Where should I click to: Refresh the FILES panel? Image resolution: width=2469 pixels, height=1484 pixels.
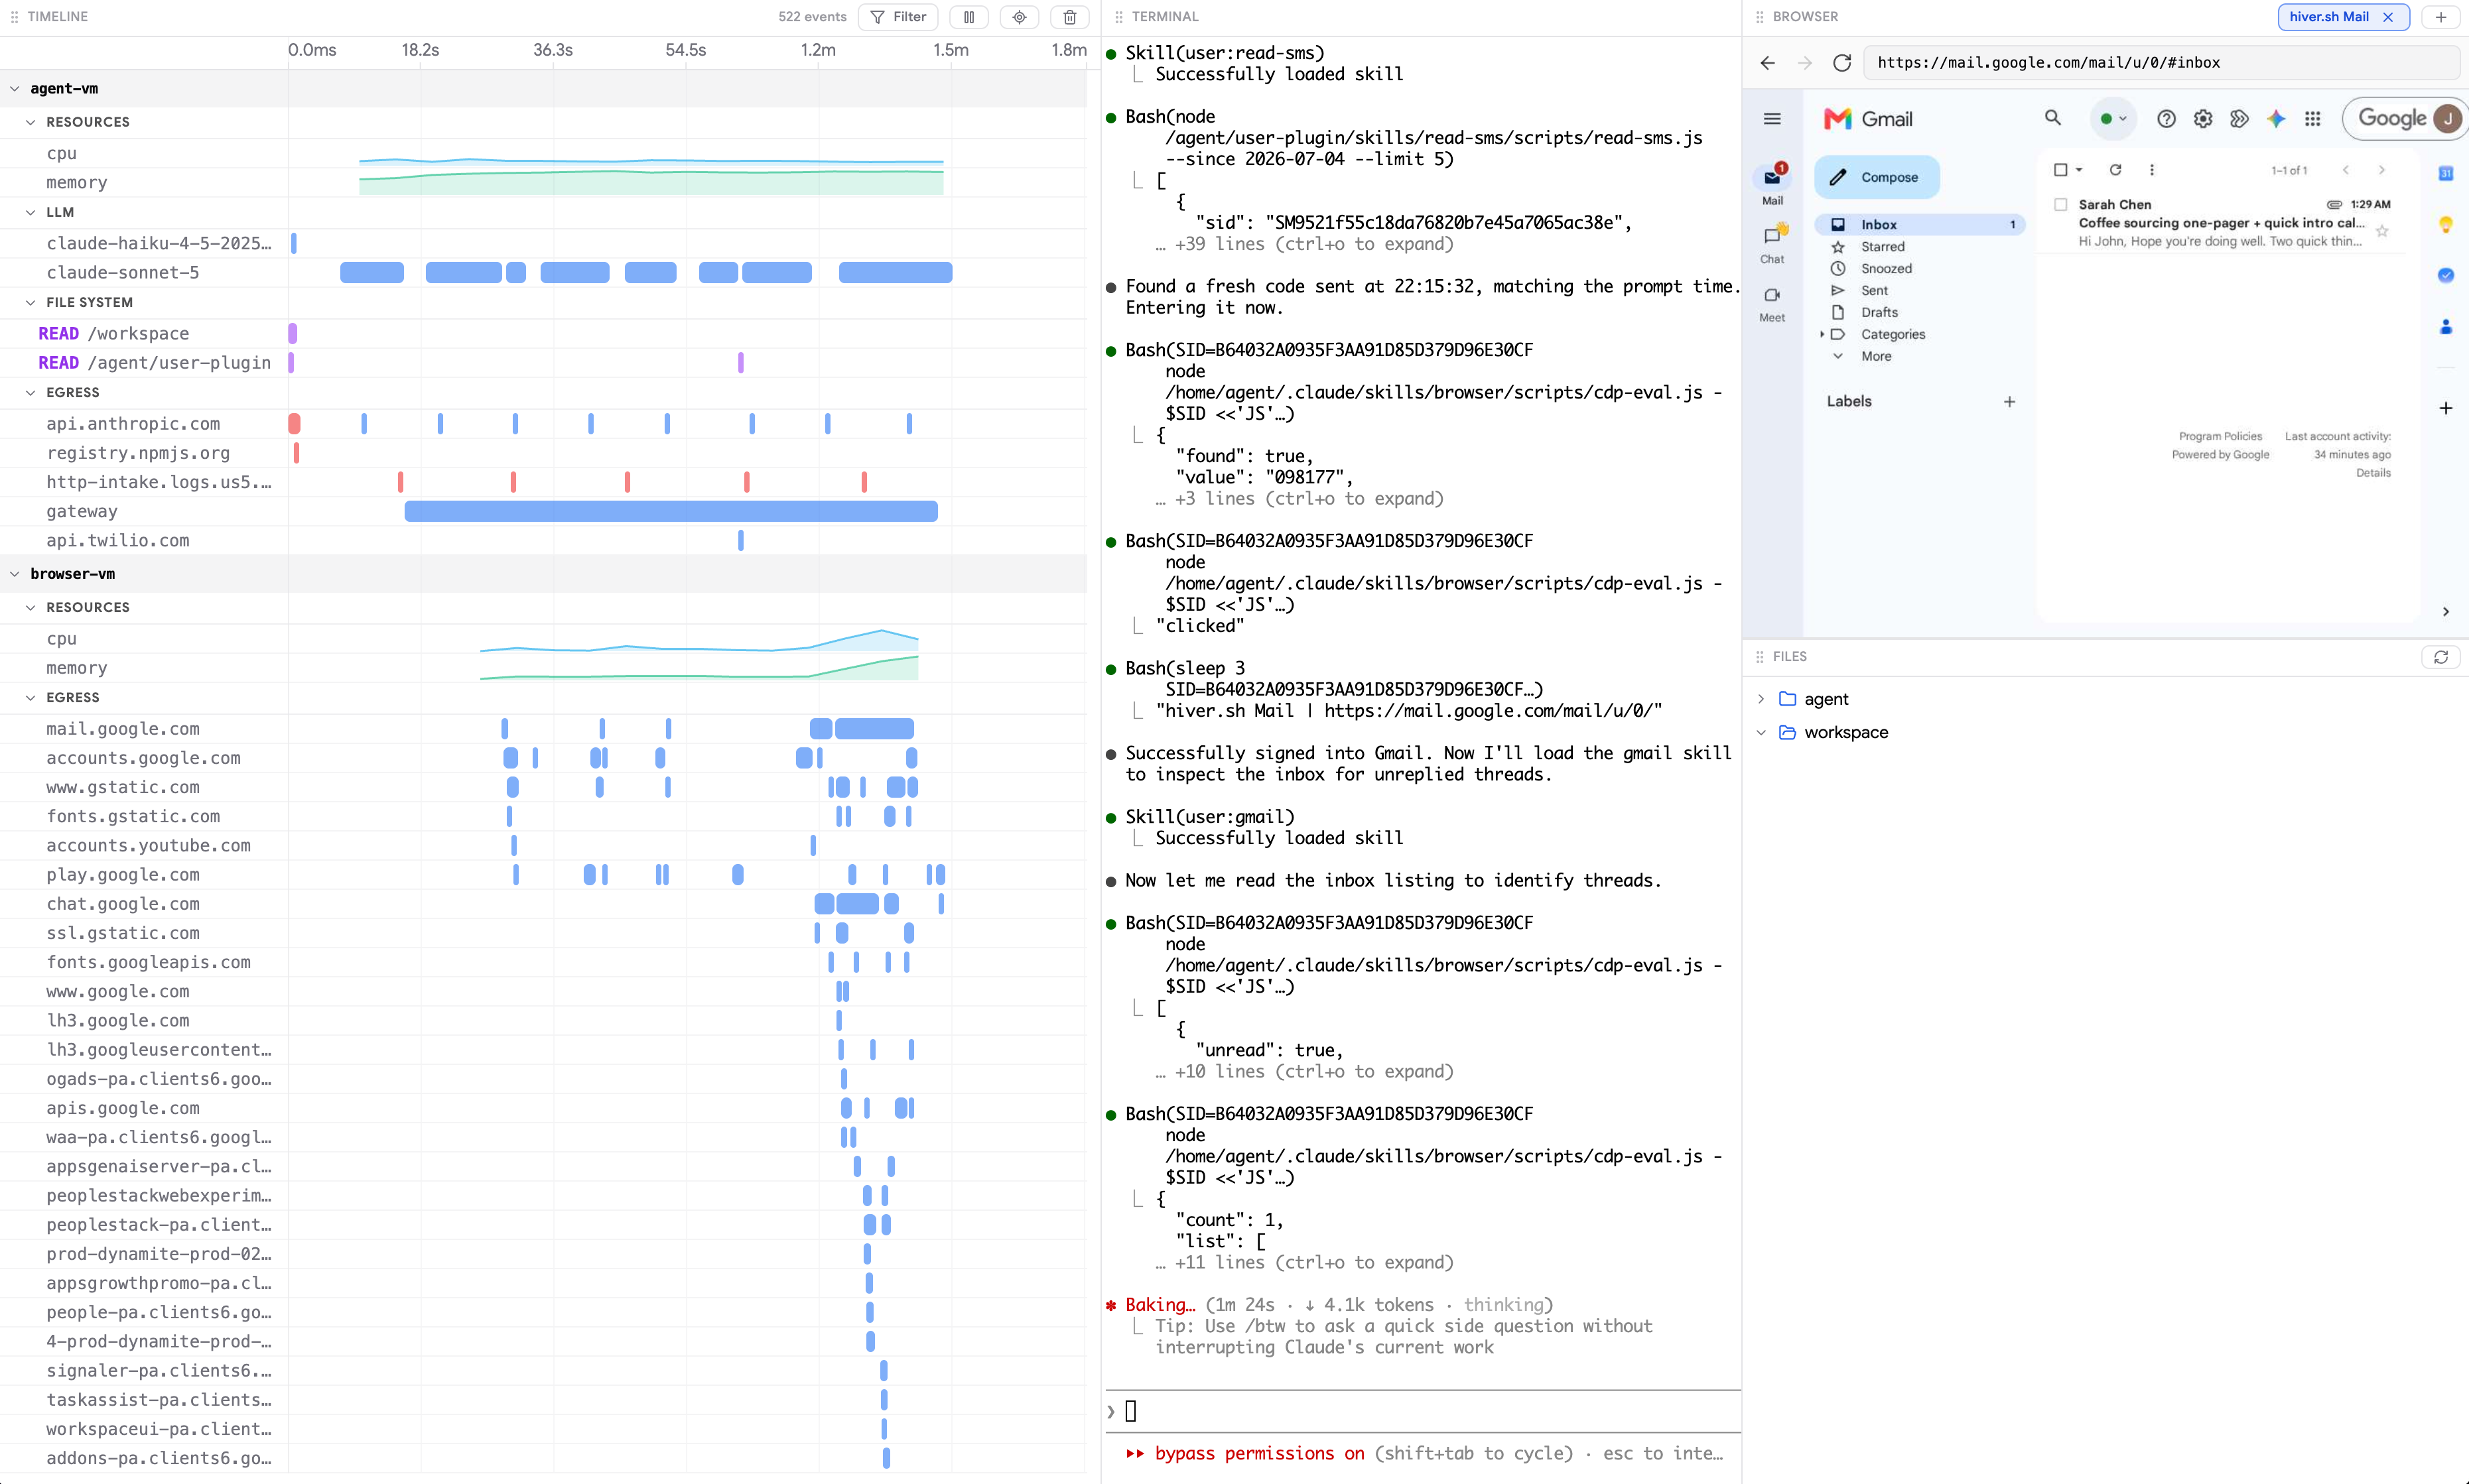(x=2440, y=657)
